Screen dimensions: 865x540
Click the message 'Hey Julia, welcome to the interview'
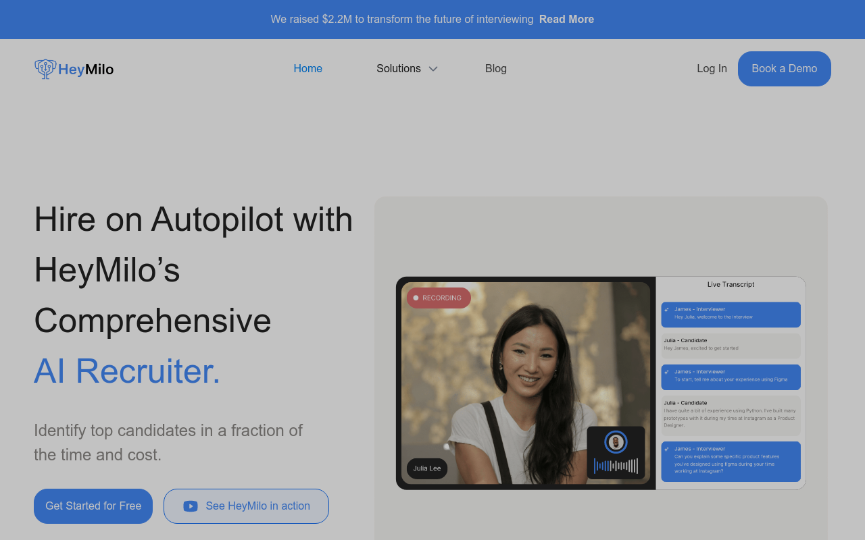click(731, 315)
